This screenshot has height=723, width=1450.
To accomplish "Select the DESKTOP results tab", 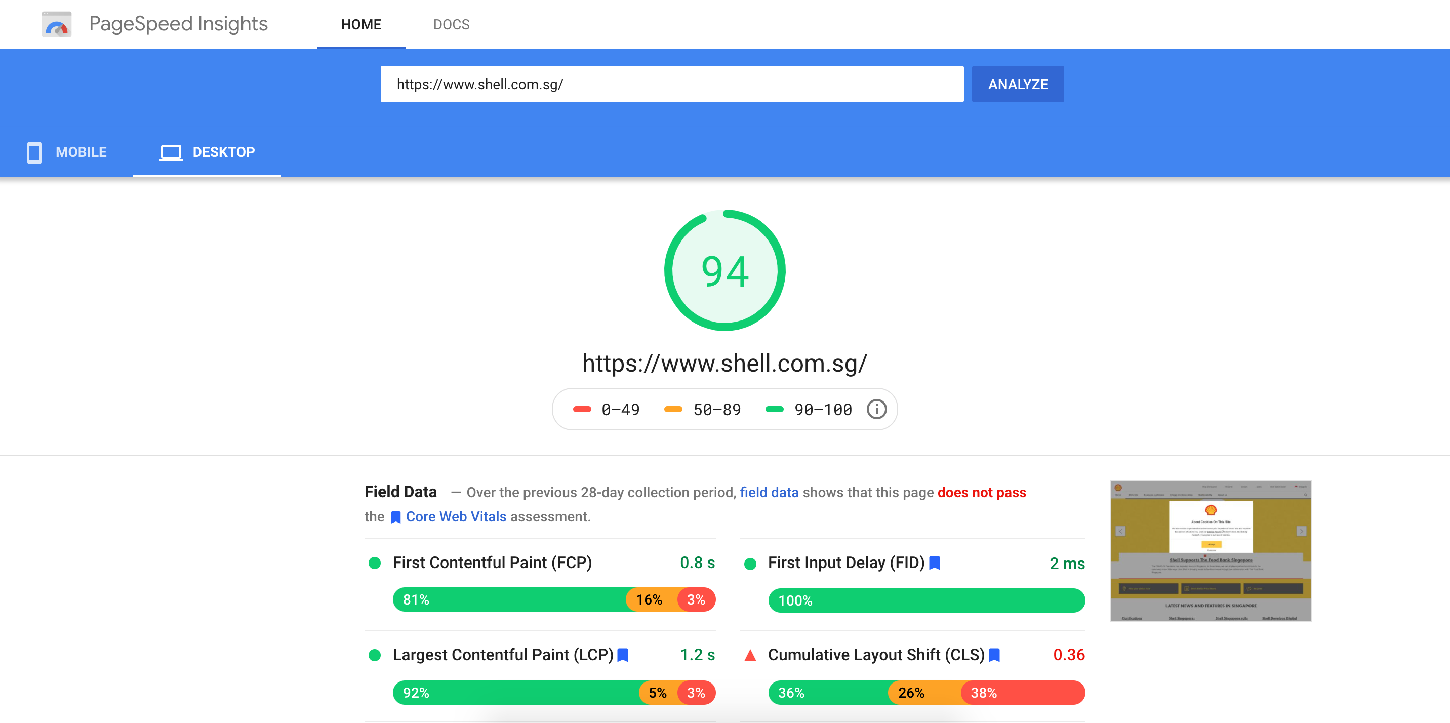I will click(x=207, y=152).
